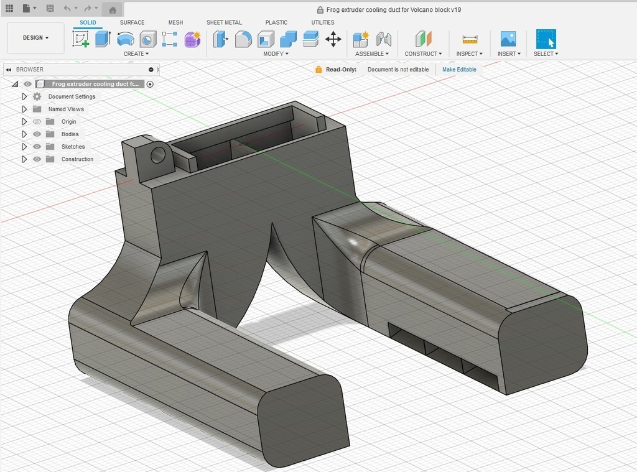Click the Offset Plane construct icon

424,39
